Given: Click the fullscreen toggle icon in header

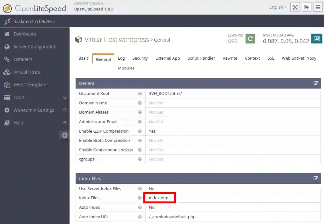Looking at the screenshot, I should 295,7.
